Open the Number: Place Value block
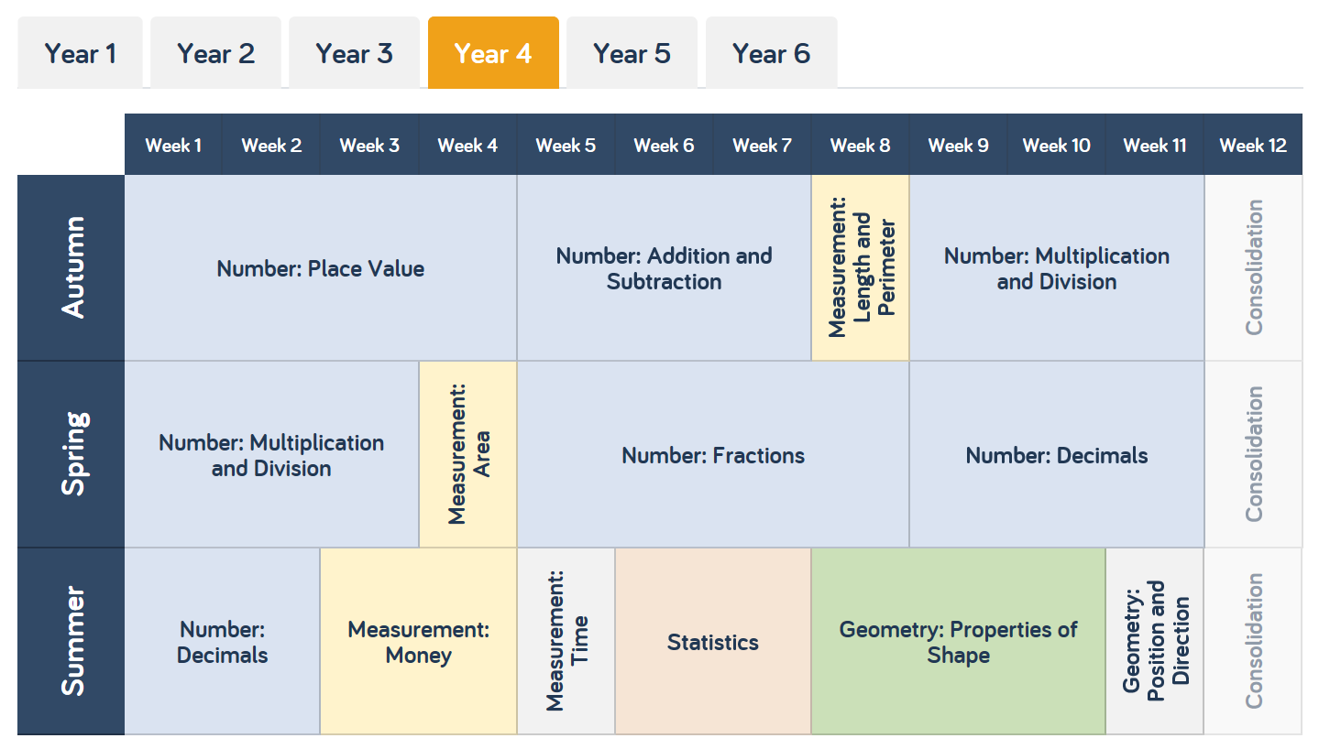The image size is (1319, 749). (320, 267)
